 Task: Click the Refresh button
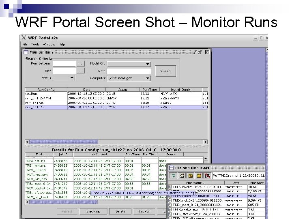pyautogui.click(x=67, y=212)
